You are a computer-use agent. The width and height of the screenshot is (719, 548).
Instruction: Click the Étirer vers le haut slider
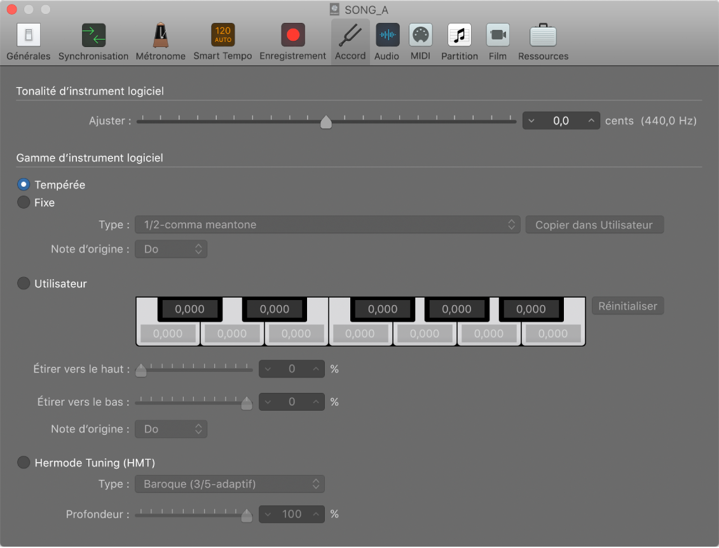(x=194, y=369)
